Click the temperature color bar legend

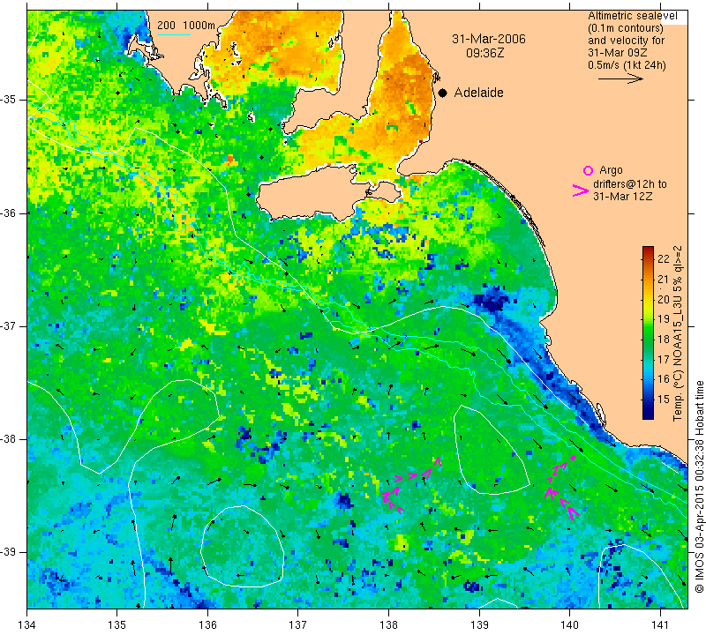(648, 332)
